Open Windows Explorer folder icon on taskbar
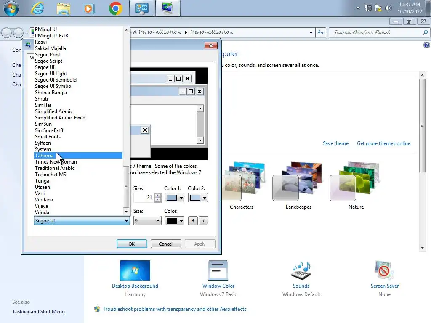This screenshot has height=323, width=431. [x=64, y=8]
